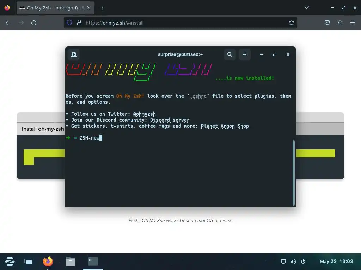Select the Oh My Zsh browser tab

click(x=55, y=8)
